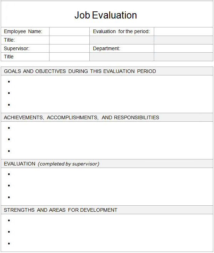Click the empty cell beside Title:
This screenshot has width=214, height=253.
tap(69, 40)
